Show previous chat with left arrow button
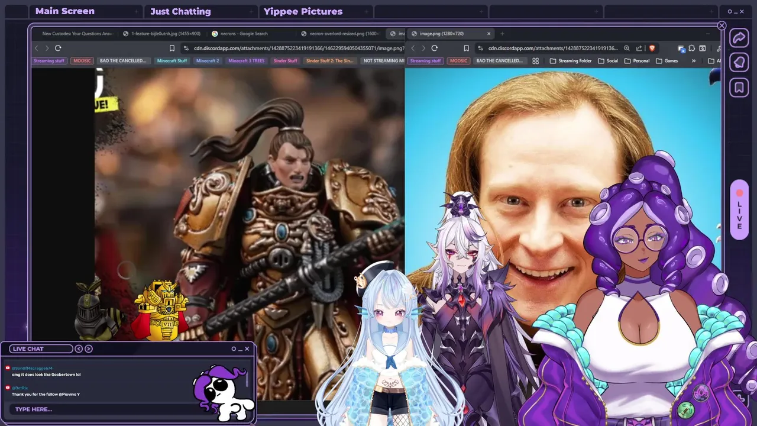 79,348
